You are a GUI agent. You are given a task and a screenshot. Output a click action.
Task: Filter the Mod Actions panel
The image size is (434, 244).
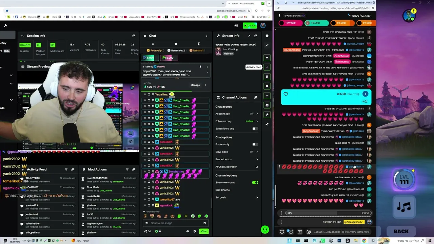(x=127, y=169)
